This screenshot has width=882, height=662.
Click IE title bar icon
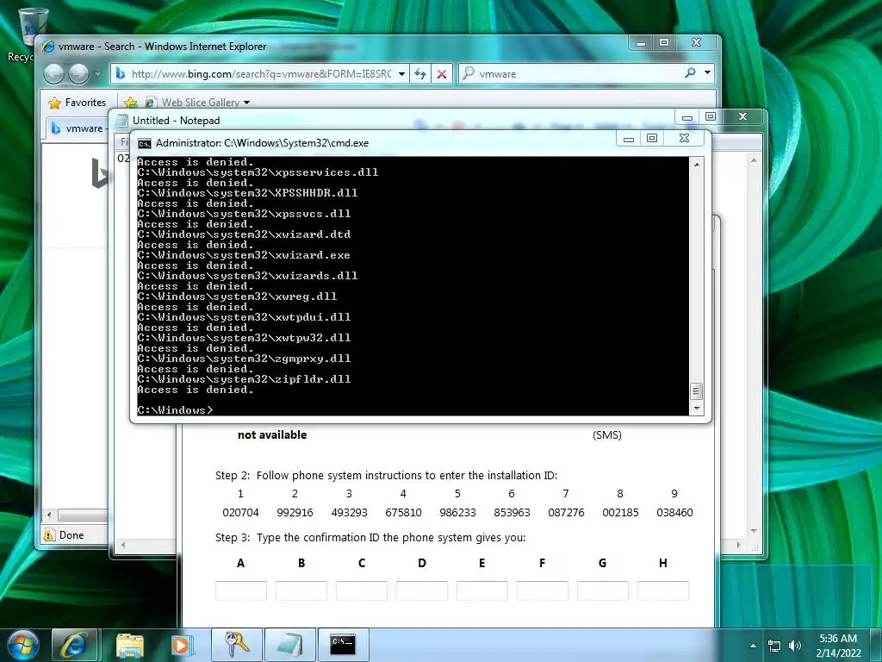click(x=48, y=47)
